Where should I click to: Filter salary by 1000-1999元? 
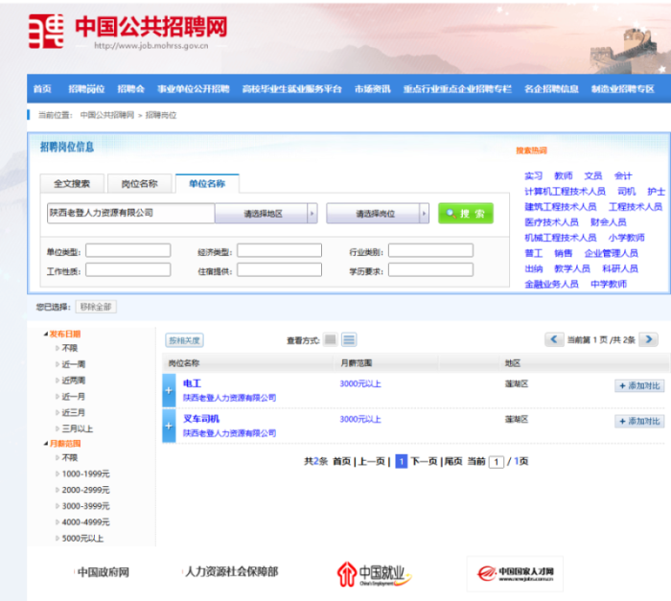pos(85,474)
